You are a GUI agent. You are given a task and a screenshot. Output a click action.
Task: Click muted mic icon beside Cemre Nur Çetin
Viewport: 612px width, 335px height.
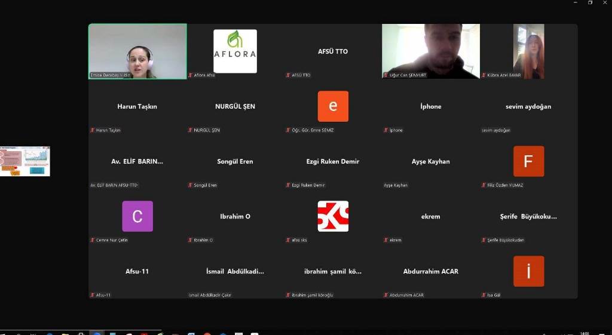pos(93,240)
